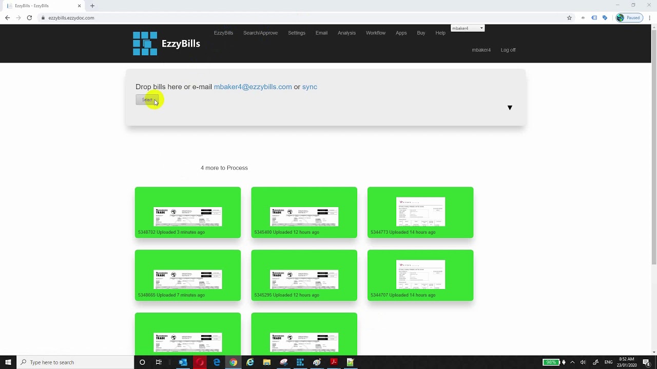The image size is (657, 369).
Task: Click the Cortana circle on taskbar
Action: click(x=142, y=362)
